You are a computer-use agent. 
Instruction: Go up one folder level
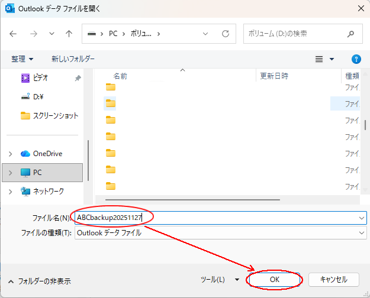point(69,34)
